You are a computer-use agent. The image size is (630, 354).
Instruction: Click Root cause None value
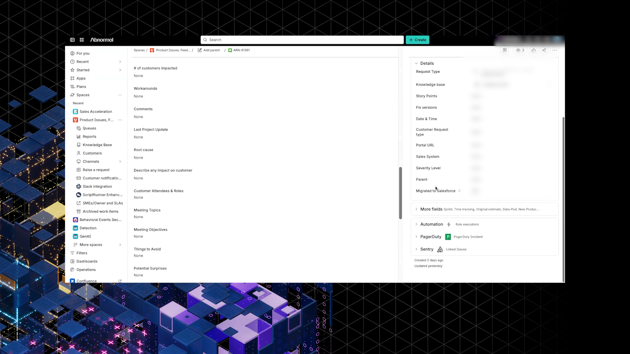click(x=138, y=158)
